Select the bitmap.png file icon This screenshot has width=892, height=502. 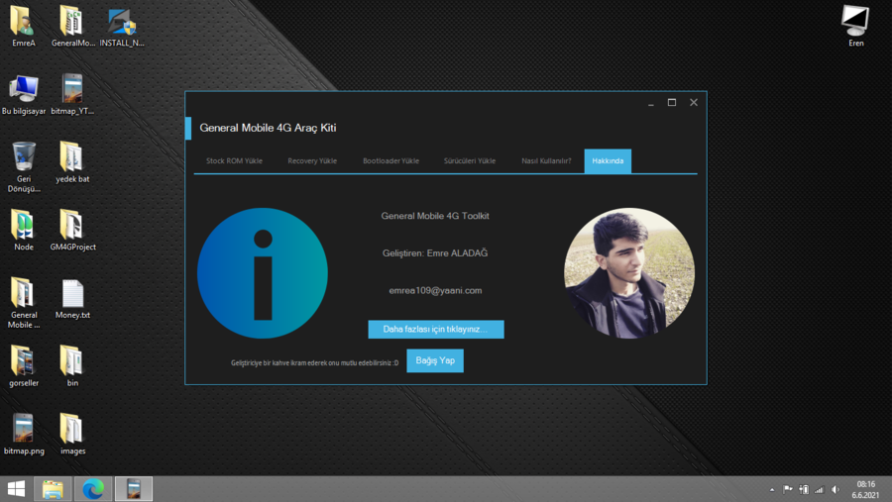[x=24, y=435]
